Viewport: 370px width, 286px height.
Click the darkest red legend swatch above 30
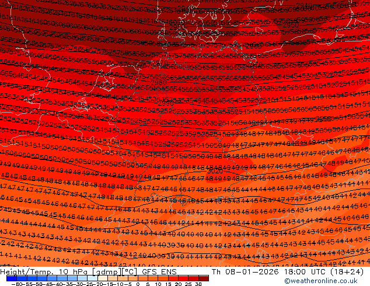(x=204, y=278)
